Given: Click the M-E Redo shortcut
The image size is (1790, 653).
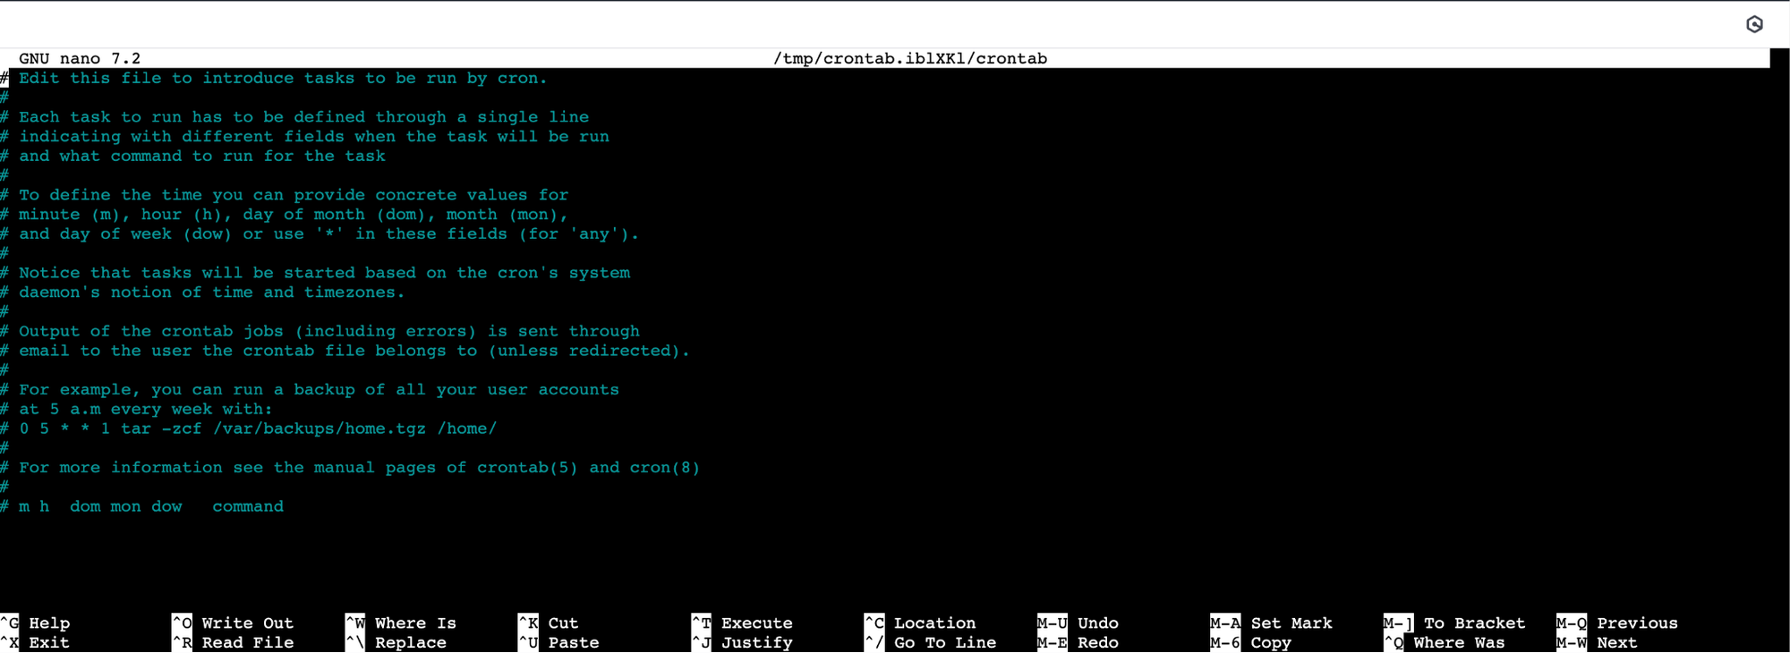Looking at the screenshot, I should point(1077,642).
